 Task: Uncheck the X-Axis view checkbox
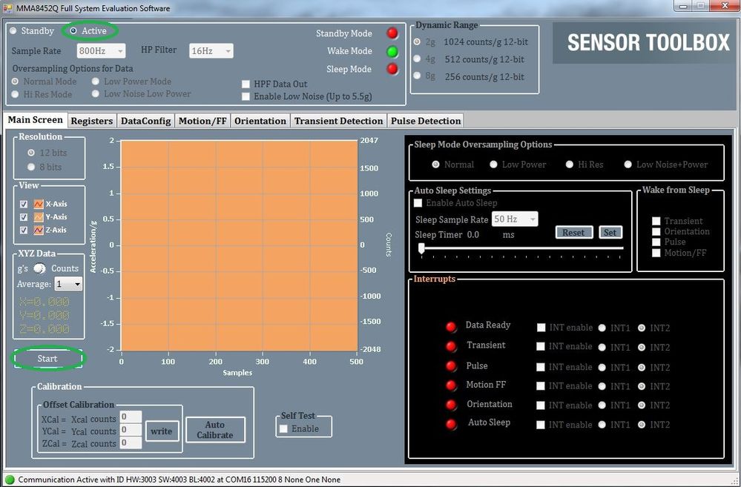(x=24, y=204)
